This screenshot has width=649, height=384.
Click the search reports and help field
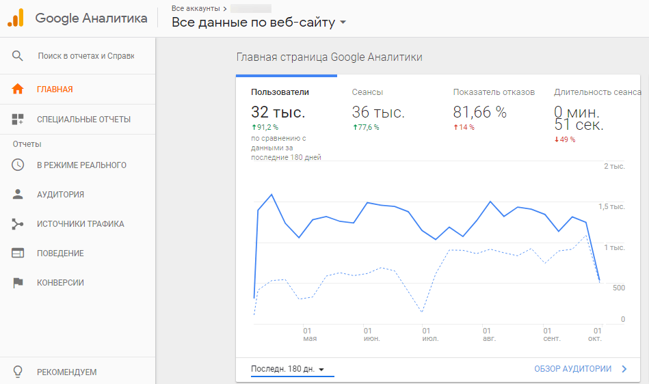[86, 56]
